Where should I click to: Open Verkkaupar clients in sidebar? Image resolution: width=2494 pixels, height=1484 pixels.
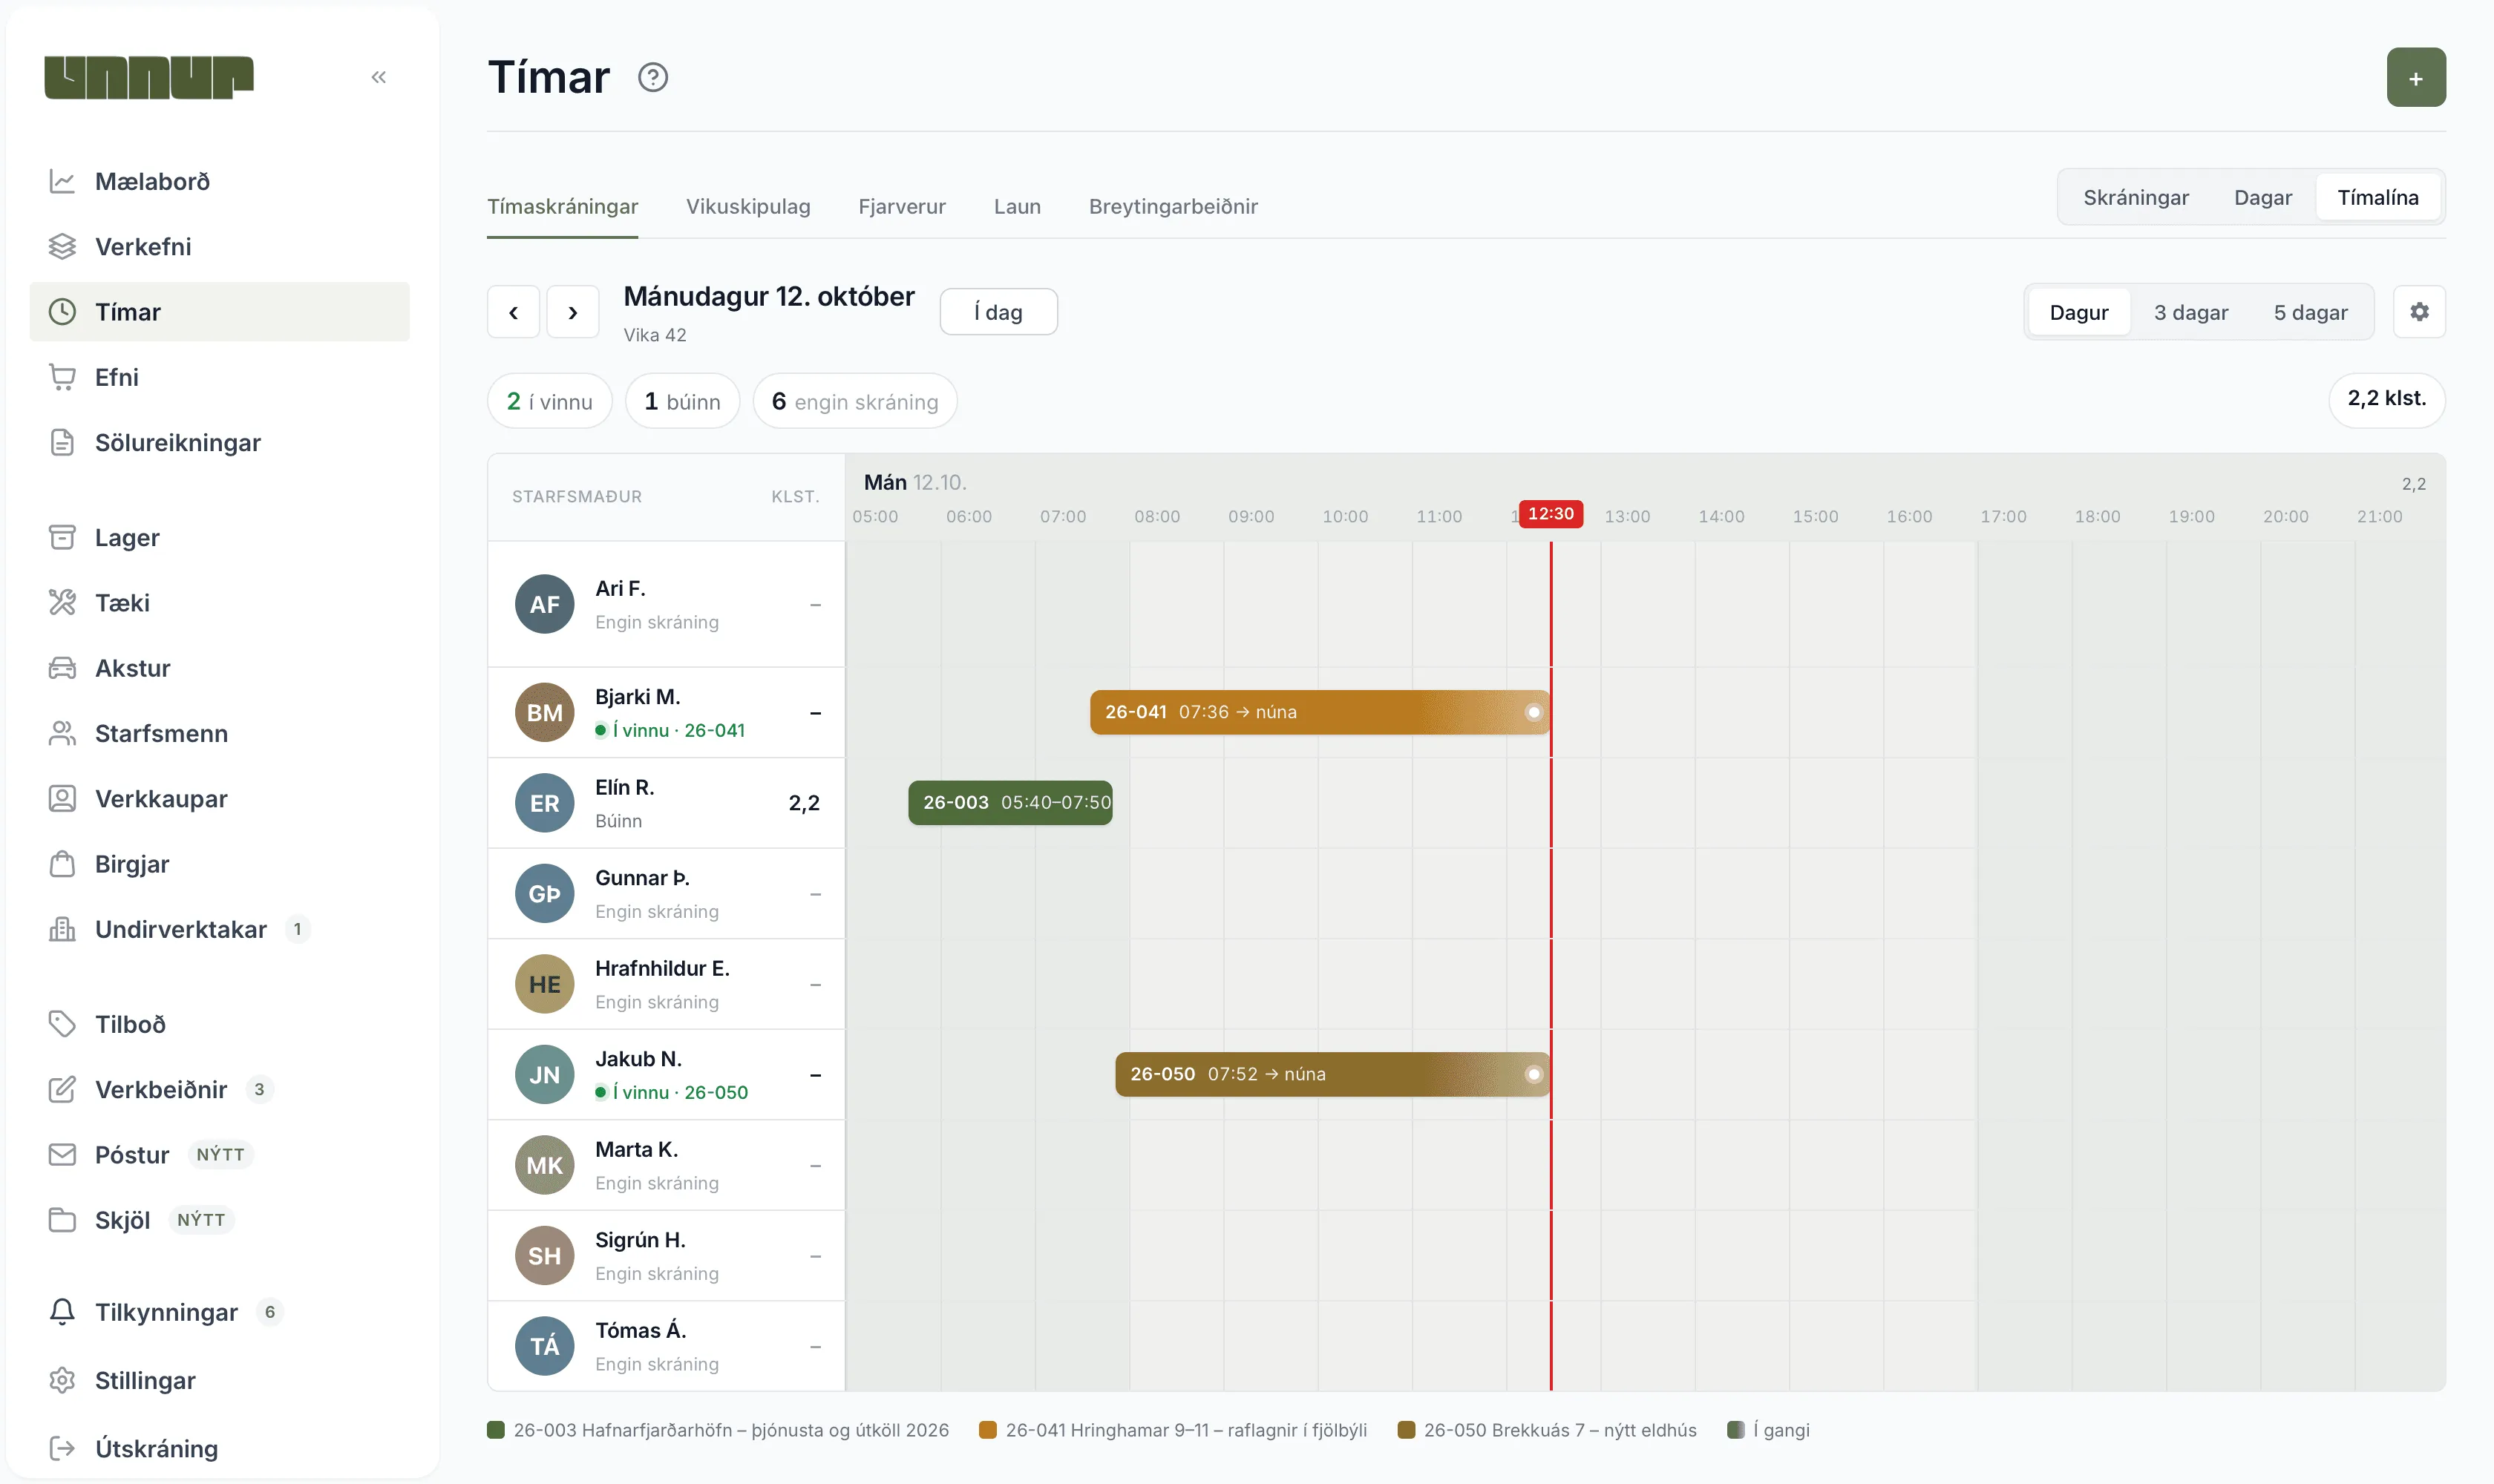point(219,798)
